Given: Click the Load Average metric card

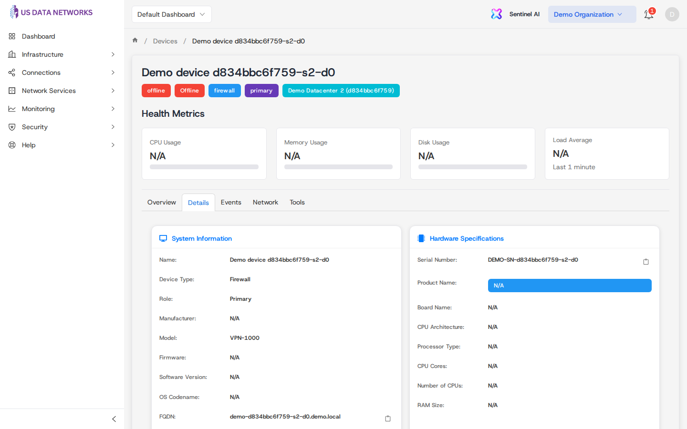Looking at the screenshot, I should [607, 153].
